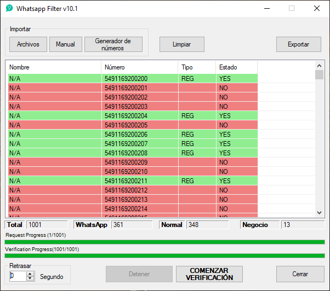Sort by the Estado column header

237,67
